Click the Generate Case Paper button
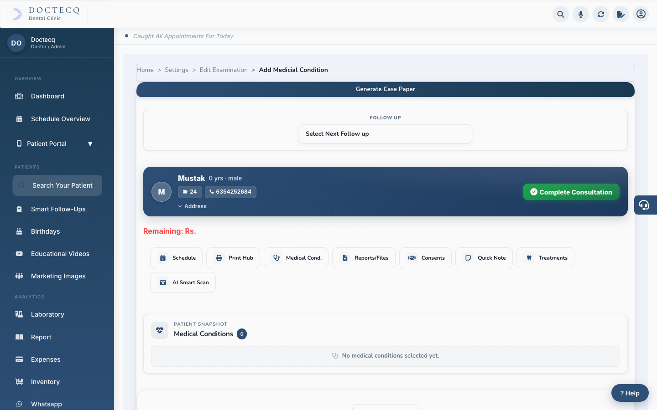The image size is (657, 410). pyautogui.click(x=386, y=89)
